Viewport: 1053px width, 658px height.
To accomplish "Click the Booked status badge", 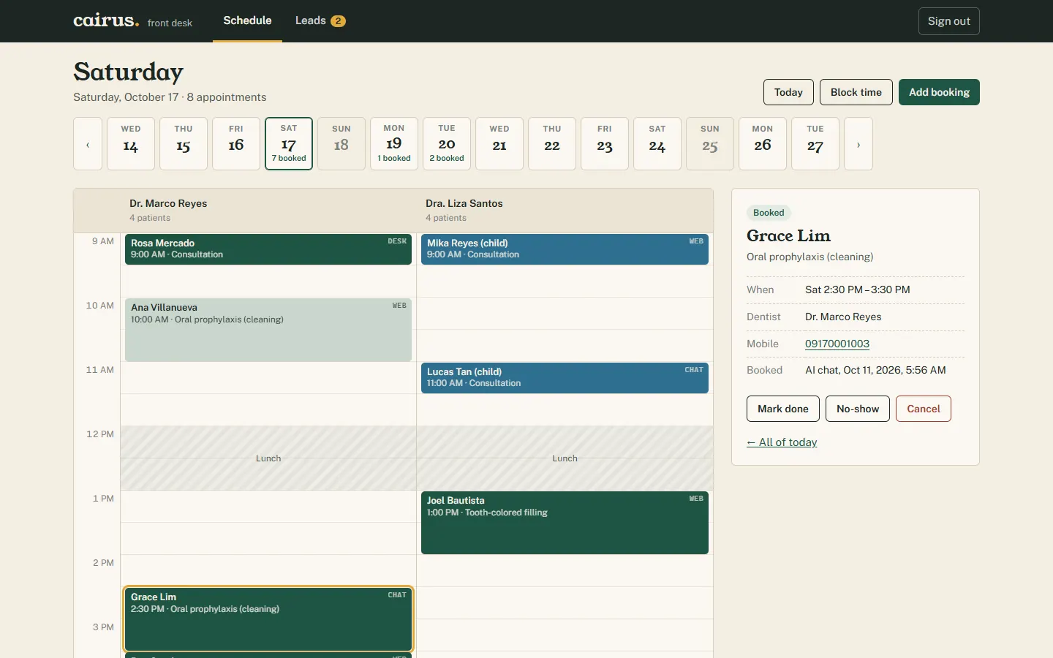I will tap(769, 213).
